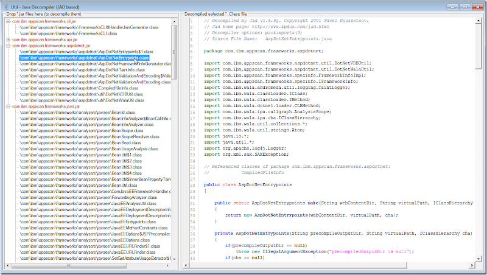Click tree panel scroll left arrow
The width and height of the screenshot is (487, 275).
coord(9,266)
